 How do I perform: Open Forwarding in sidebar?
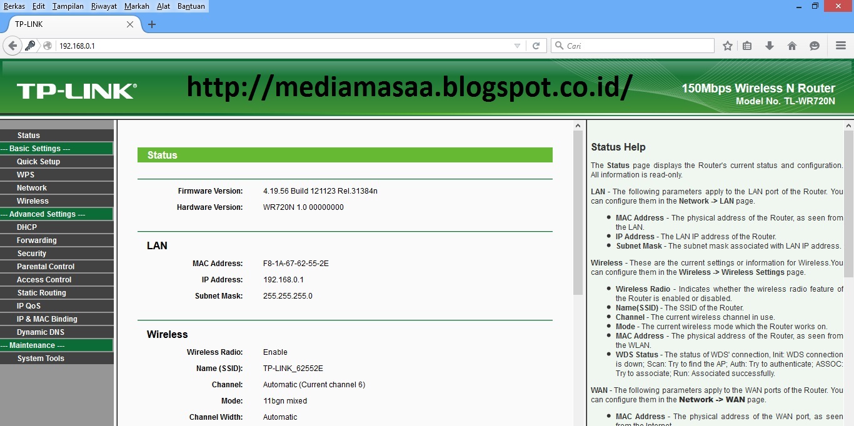click(x=57, y=240)
